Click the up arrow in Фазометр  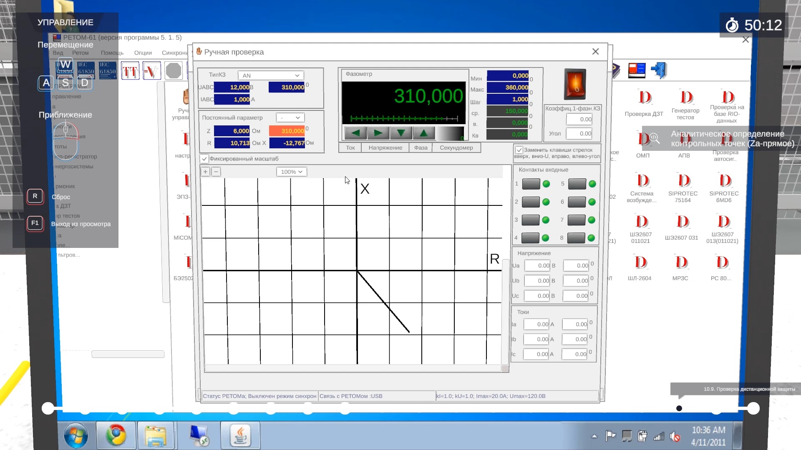click(x=423, y=133)
